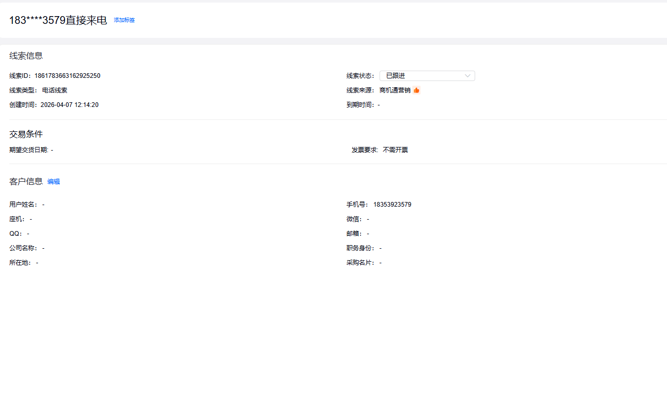Click the 发票要求 label
667x418 pixels.
tap(365, 150)
